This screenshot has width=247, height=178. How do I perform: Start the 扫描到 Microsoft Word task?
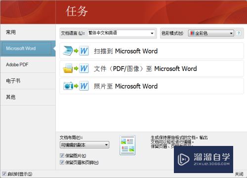[x=152, y=51]
